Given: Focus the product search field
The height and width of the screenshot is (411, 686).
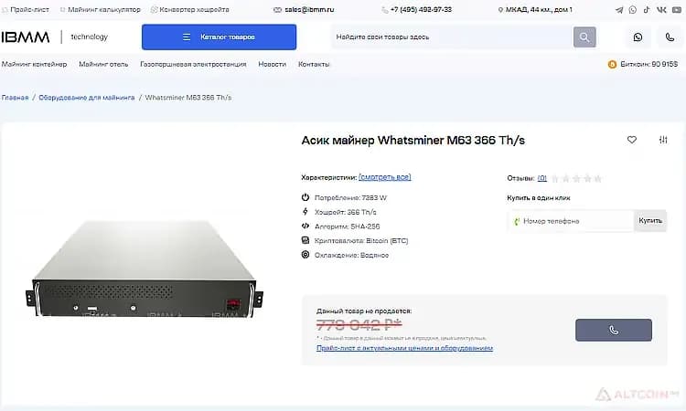Looking at the screenshot, I should coord(452,37).
